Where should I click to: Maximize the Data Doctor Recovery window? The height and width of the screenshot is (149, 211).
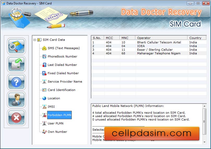pyautogui.click(x=198, y=3)
